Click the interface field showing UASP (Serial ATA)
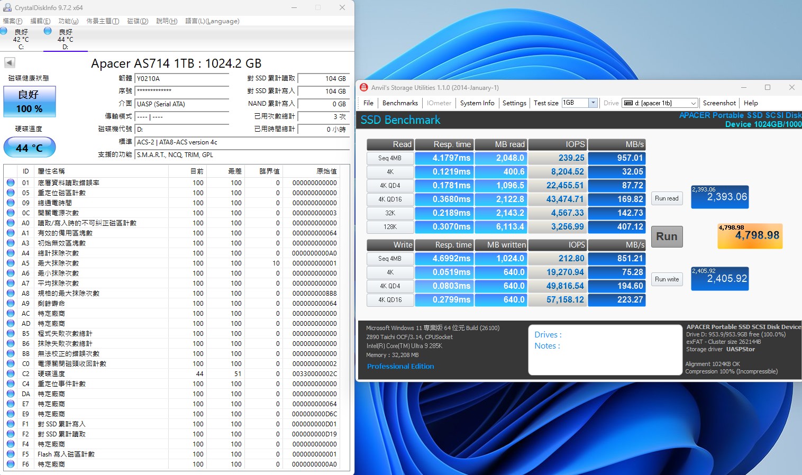 (182, 104)
